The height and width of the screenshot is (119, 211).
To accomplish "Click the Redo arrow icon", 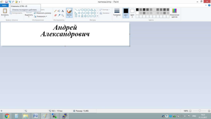I will pyautogui.click(x=13, y=2).
